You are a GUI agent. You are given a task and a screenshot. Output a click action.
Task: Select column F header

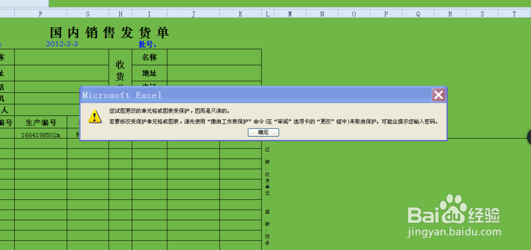41,14
